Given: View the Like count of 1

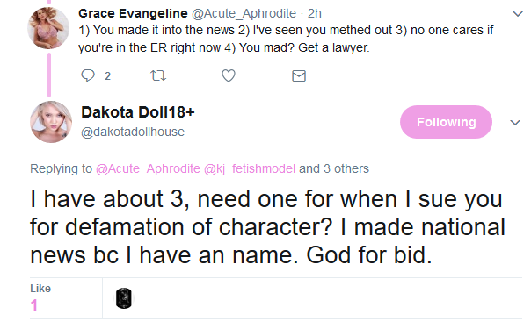Looking at the screenshot, I should [34, 305].
